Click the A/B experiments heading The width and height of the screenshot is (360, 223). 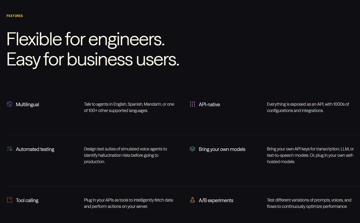(x=216, y=200)
